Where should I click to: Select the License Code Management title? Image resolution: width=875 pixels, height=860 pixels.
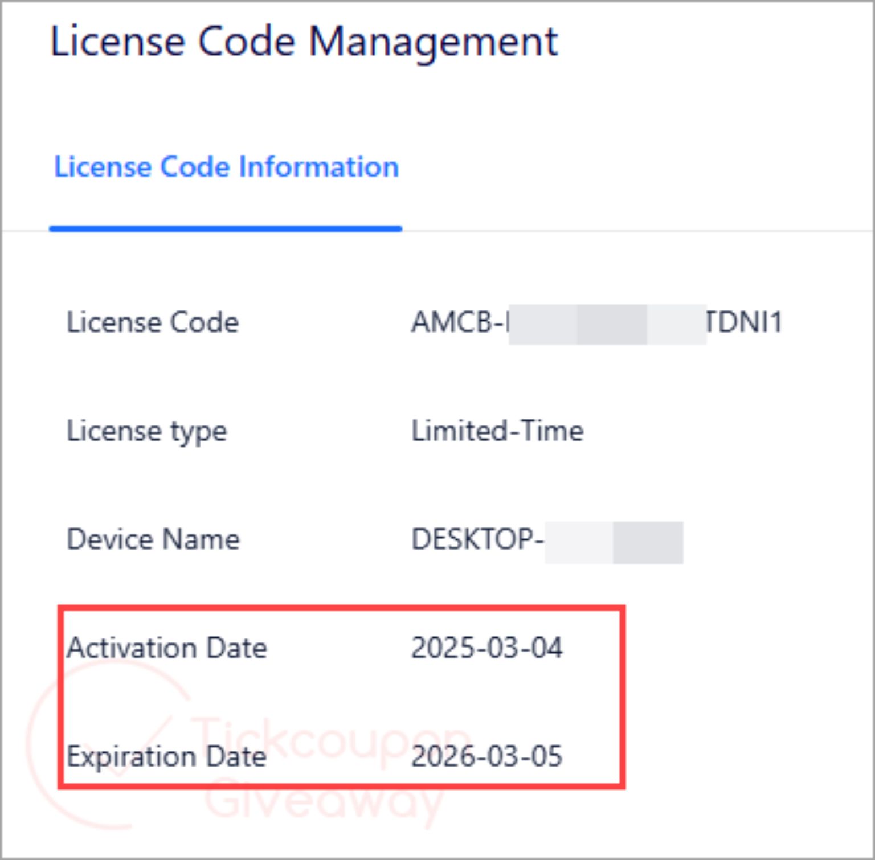[x=304, y=40]
